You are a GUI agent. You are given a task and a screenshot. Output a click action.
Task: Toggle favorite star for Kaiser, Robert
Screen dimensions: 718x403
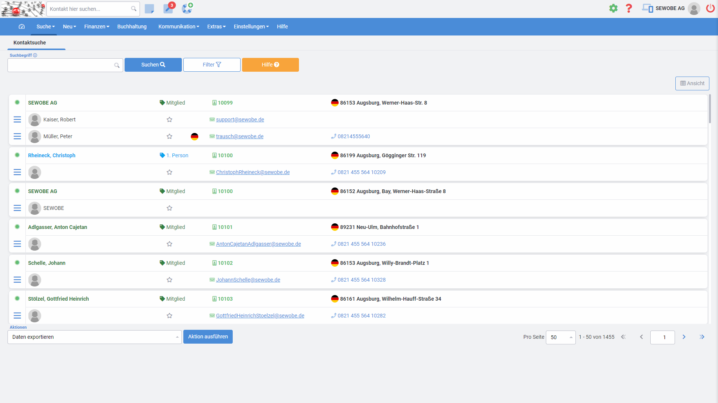[169, 120]
